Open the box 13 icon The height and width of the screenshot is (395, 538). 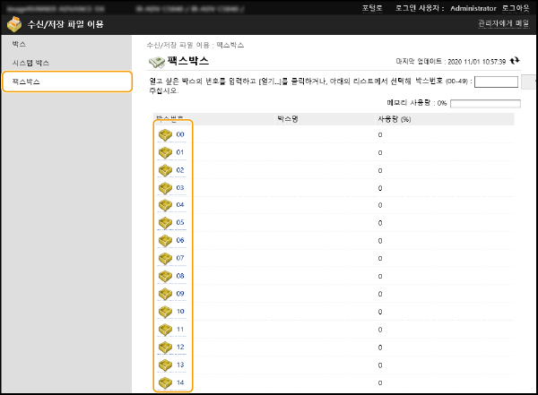[x=165, y=365]
